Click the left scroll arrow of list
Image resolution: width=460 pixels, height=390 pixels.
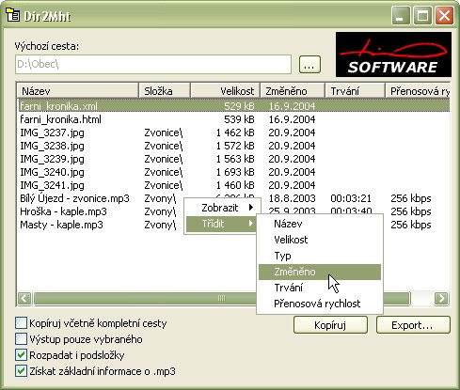(24, 298)
